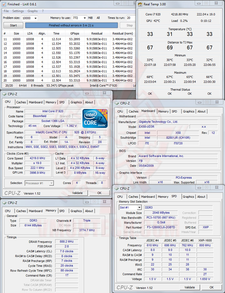Click the NB Frequency value 3774.7 MHz

pyautogui.click(x=87, y=230)
